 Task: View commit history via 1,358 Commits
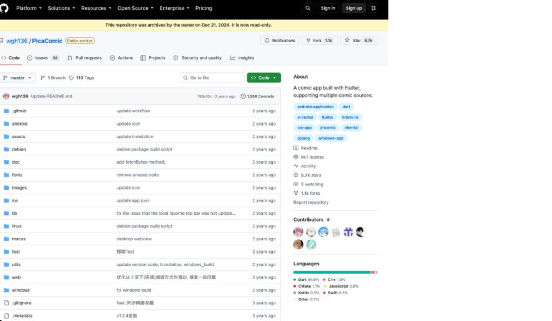(x=258, y=96)
